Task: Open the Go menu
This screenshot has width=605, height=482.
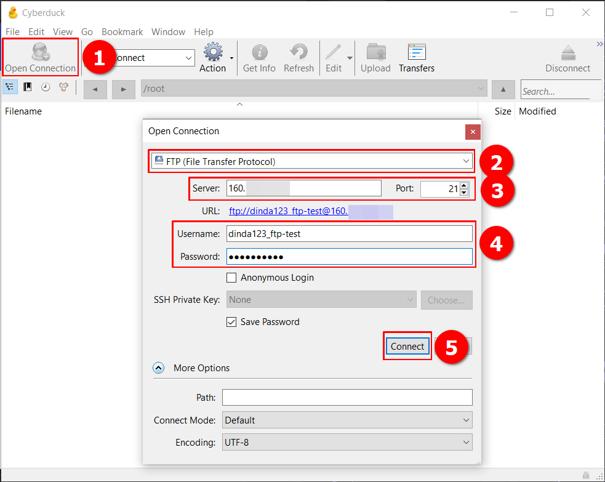Action: tap(87, 31)
